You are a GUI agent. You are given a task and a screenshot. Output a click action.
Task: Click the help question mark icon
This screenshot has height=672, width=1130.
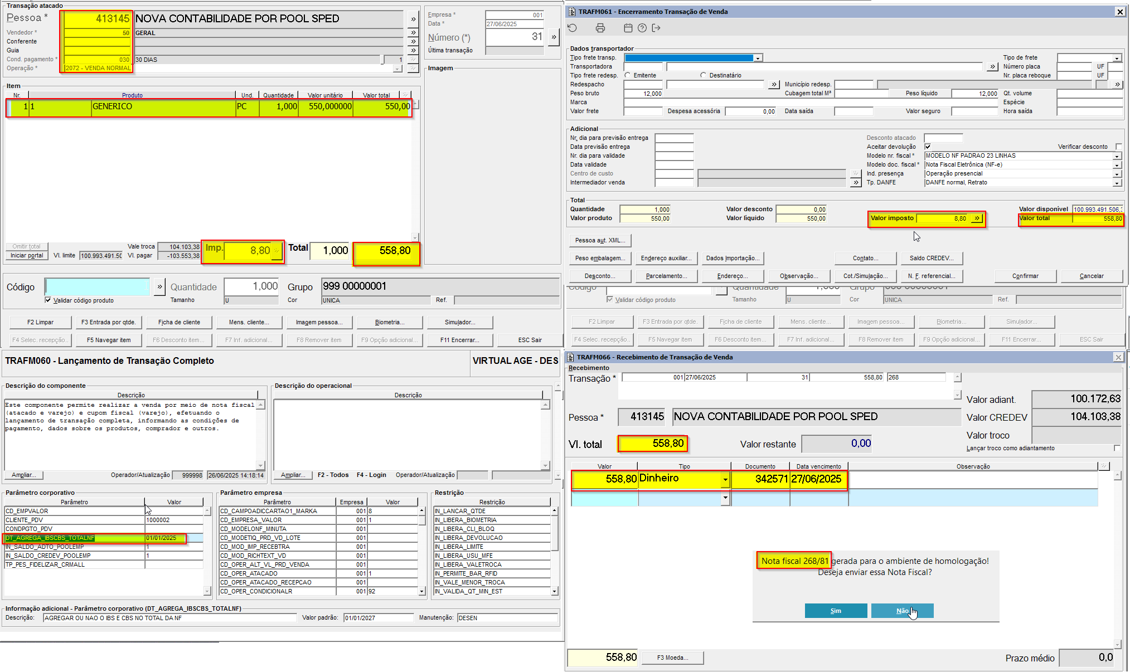[x=642, y=28]
